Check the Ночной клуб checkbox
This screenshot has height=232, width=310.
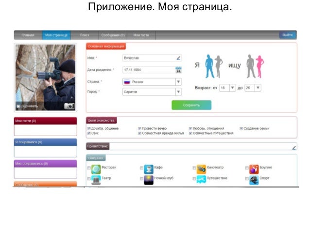[x=141, y=179]
